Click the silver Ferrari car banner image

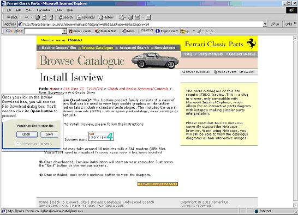(155, 60)
